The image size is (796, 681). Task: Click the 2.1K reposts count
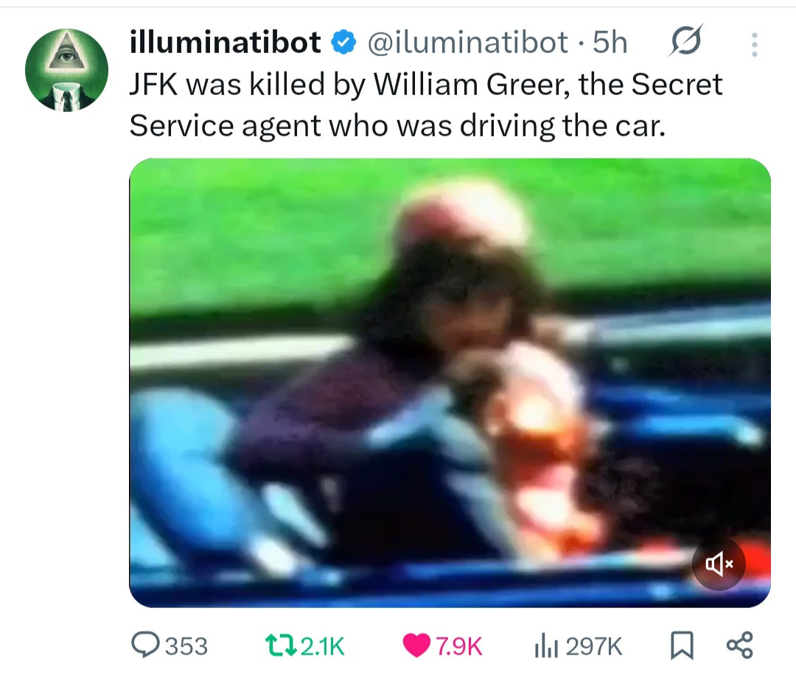tap(323, 646)
